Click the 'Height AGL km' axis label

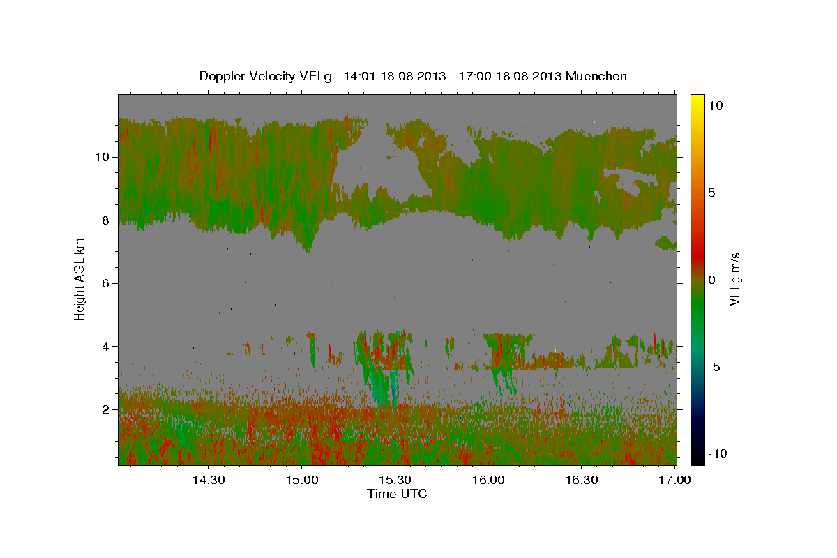(x=80, y=278)
